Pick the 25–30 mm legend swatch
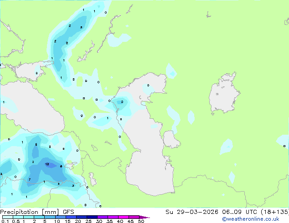The image size is (289, 223). click(92, 217)
